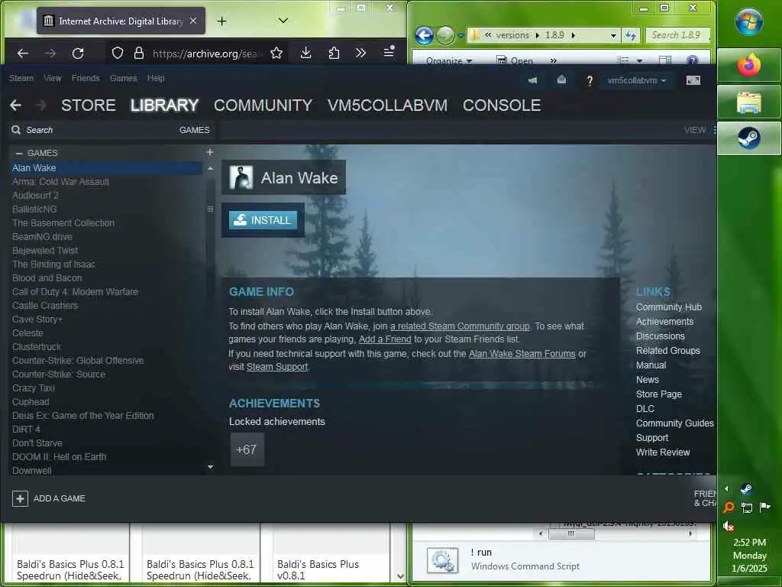
Task: Bookmark page with the star icon
Action: click(276, 54)
